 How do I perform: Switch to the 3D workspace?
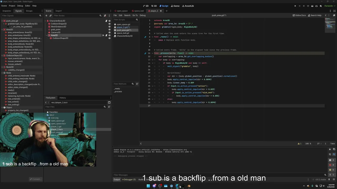click(x=154, y=6)
